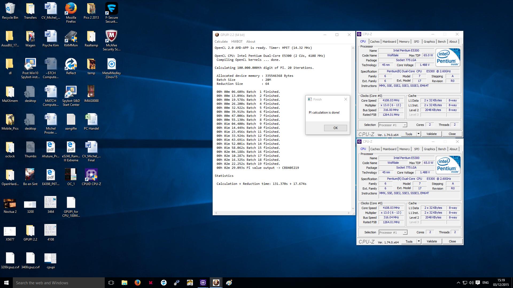
Task: Open GPUPI 2.2 folder on desktop
Action: click(x=30, y=233)
